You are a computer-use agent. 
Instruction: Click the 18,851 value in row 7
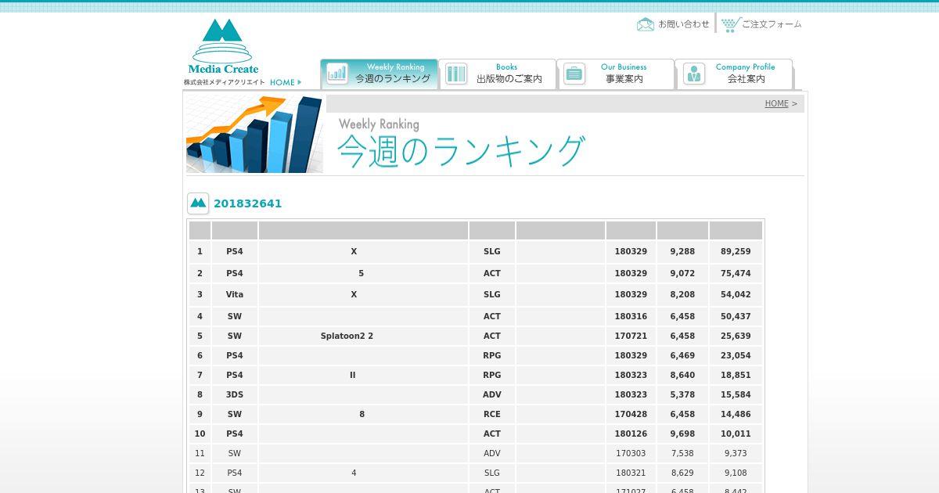click(736, 375)
